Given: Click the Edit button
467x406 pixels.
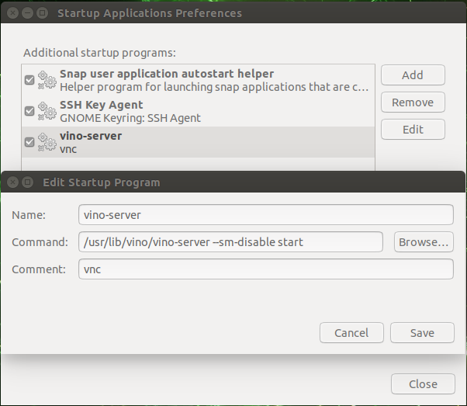Looking at the screenshot, I should [x=413, y=130].
